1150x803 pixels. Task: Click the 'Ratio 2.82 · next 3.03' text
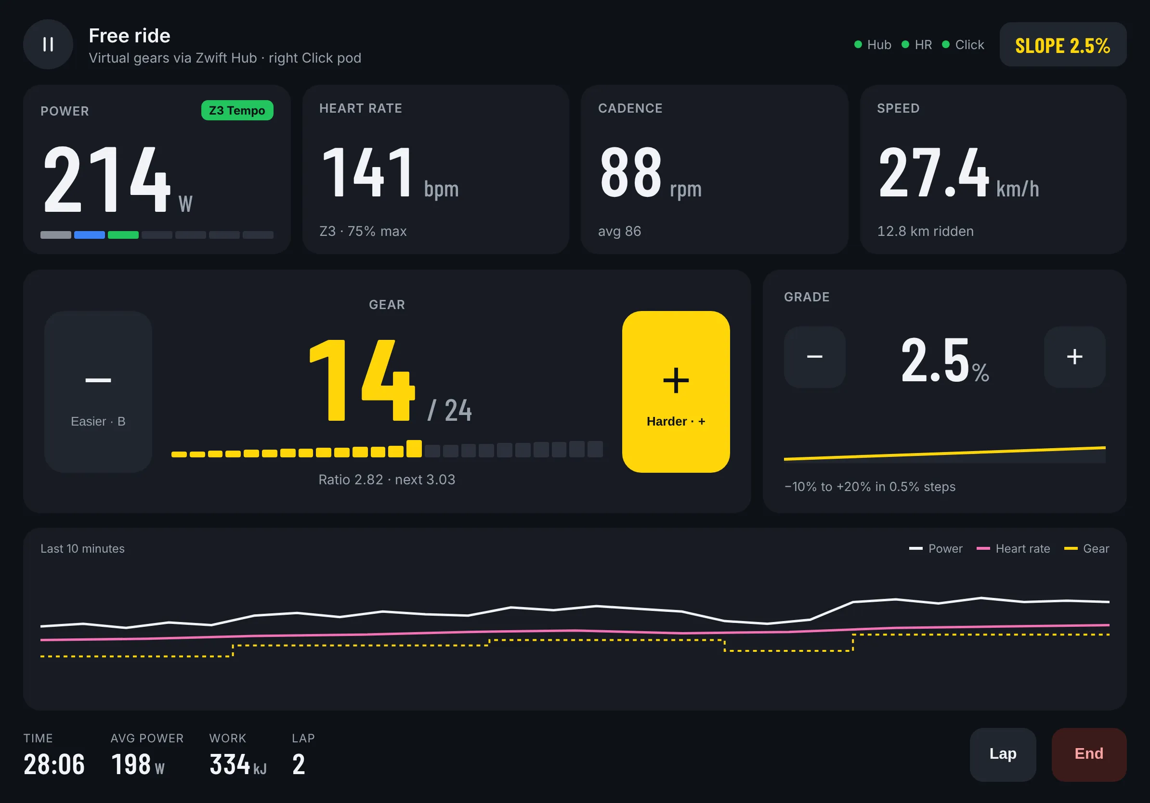(x=387, y=479)
